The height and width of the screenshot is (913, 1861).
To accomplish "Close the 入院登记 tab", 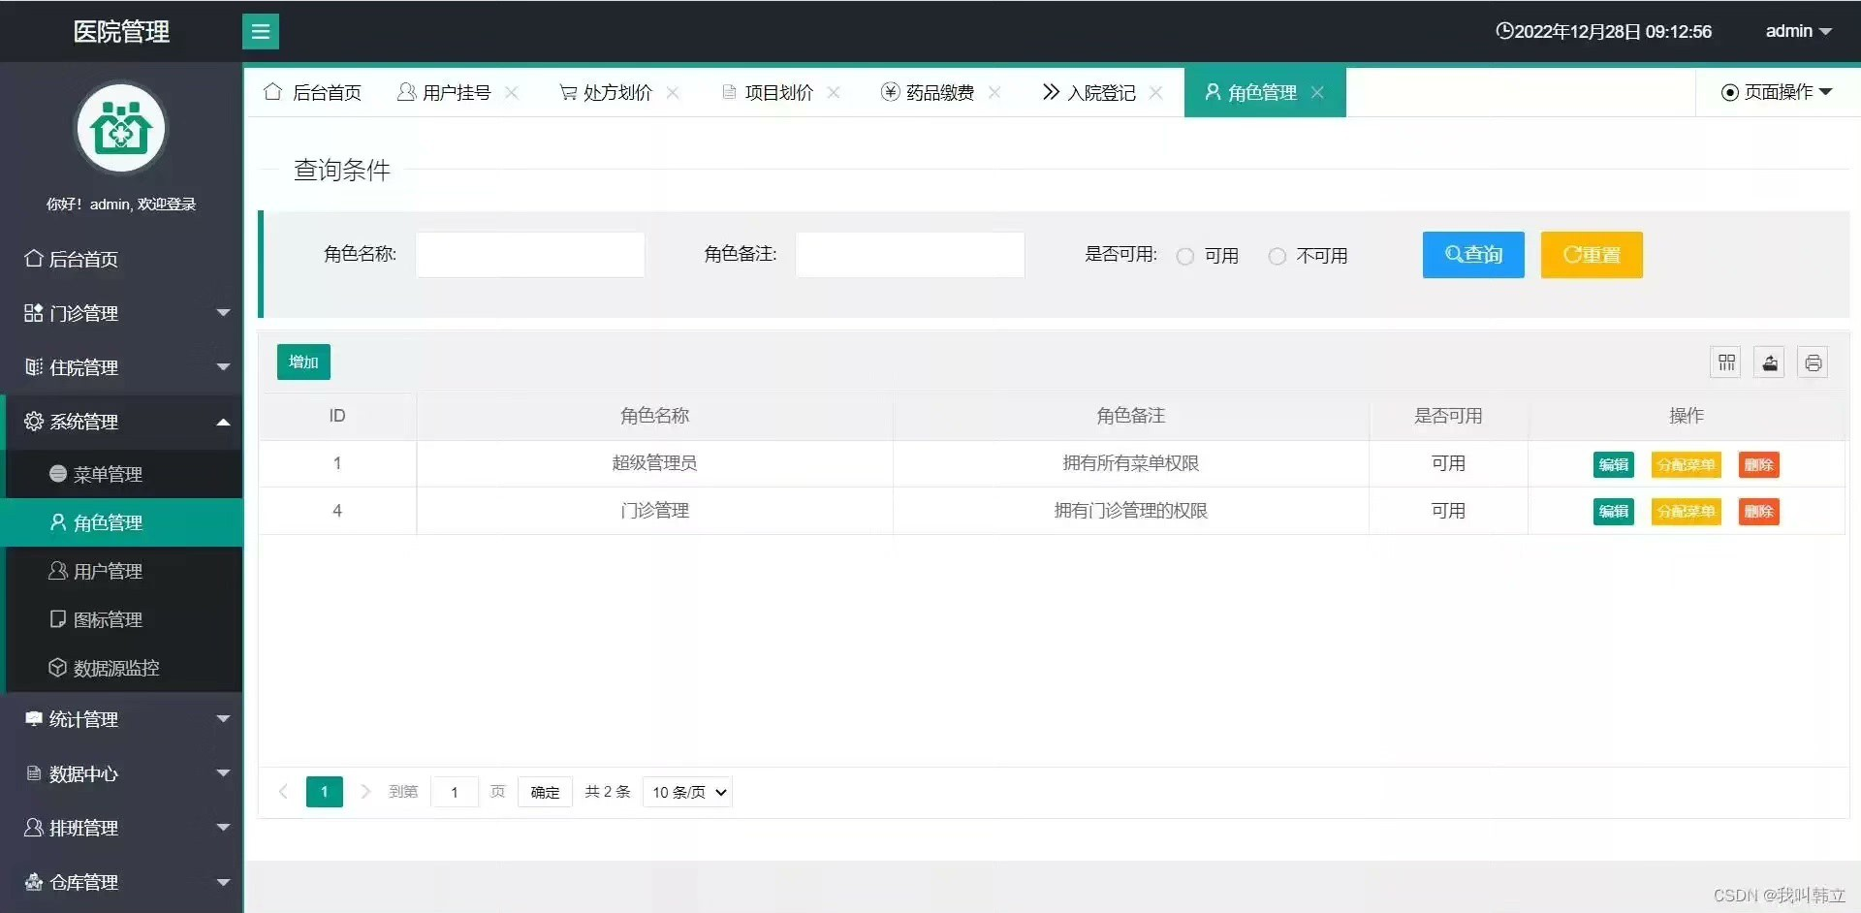I will pyautogui.click(x=1155, y=93).
